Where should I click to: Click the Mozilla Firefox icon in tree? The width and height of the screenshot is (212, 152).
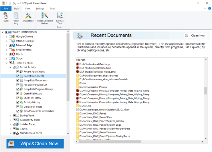[x=14, y=50]
